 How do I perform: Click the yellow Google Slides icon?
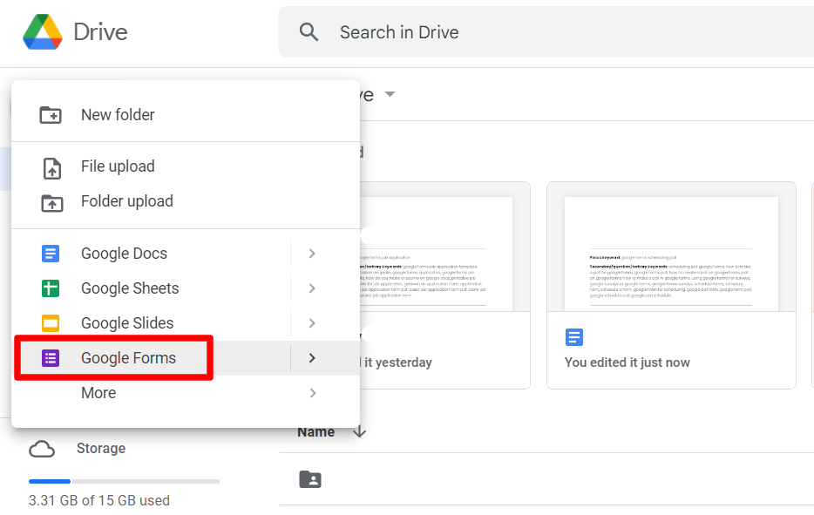51,323
